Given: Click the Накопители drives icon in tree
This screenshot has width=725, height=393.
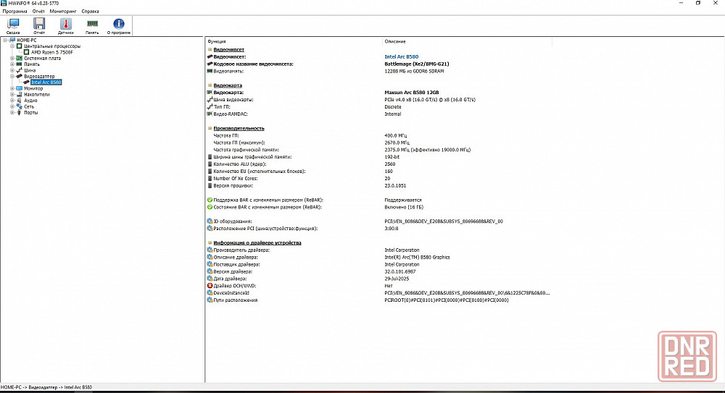Looking at the screenshot, I should (19, 94).
